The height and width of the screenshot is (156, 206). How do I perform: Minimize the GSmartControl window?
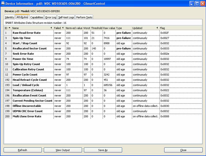pos(192,4)
